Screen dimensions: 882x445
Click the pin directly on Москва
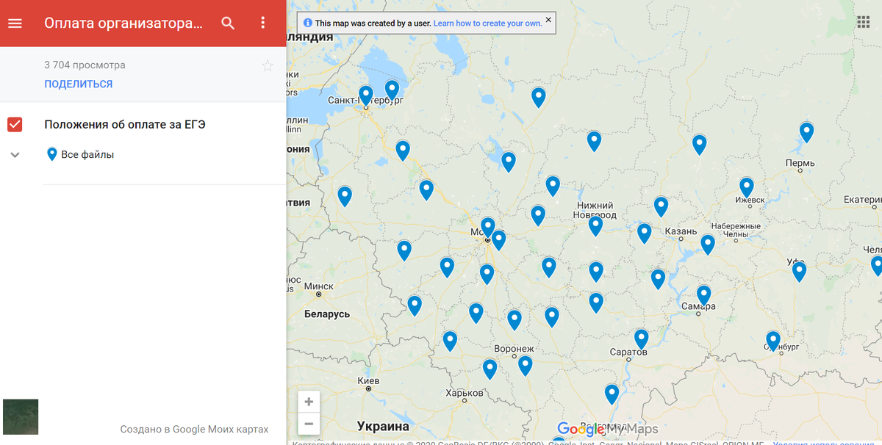[x=487, y=227]
